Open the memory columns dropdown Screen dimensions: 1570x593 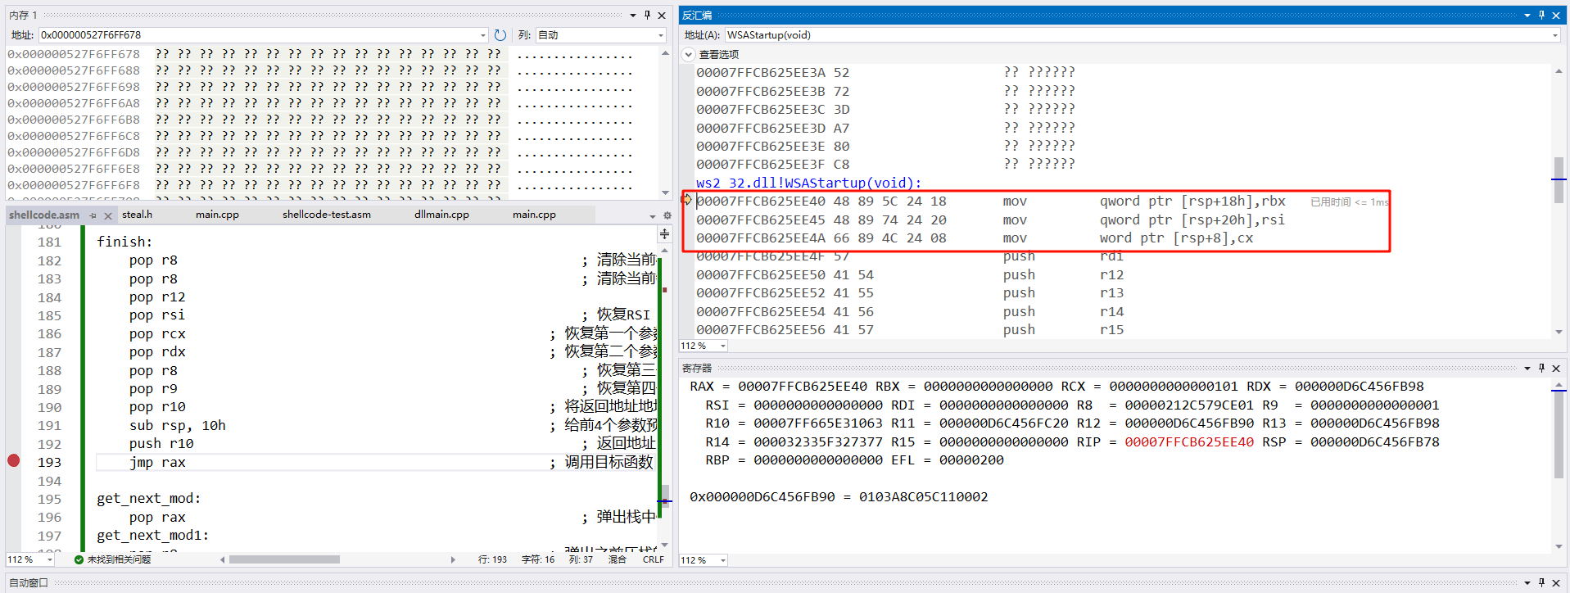(x=660, y=35)
